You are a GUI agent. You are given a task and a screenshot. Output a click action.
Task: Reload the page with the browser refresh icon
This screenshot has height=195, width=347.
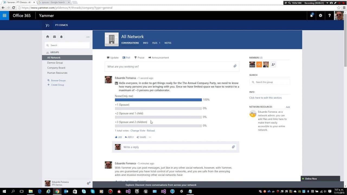click(14, 8)
